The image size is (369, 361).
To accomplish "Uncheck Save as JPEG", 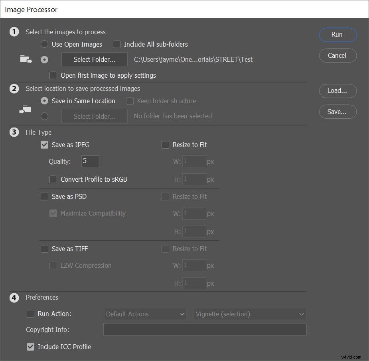I will [44, 145].
